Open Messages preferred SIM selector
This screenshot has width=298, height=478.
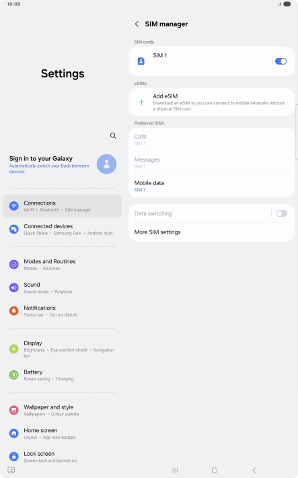211,163
